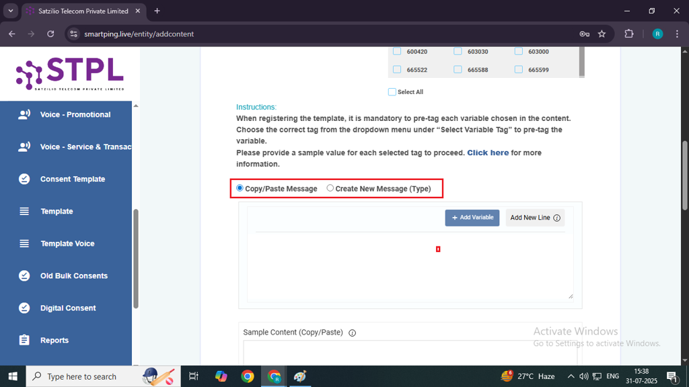The height and width of the screenshot is (387, 689).
Task: Open the notifications center icon
Action: point(672,376)
